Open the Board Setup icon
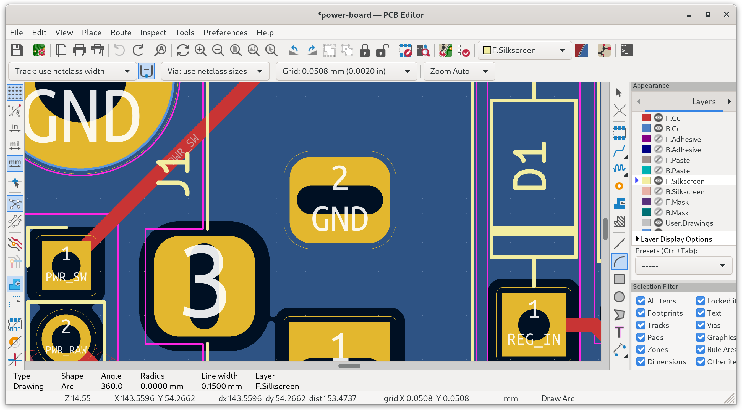The image size is (742, 410). [x=39, y=50]
